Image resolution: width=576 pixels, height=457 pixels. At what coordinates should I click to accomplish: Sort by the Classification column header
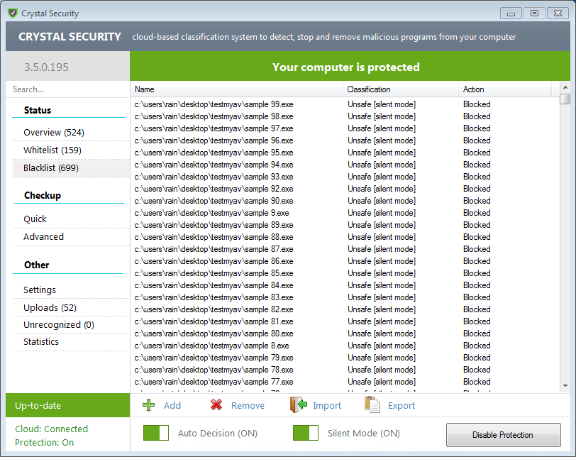click(401, 89)
